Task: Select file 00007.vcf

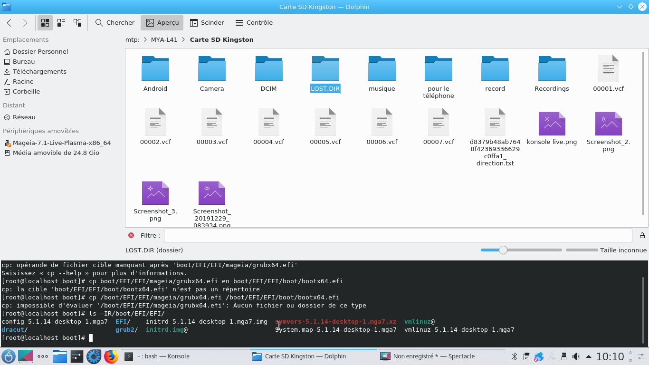Action: (x=439, y=127)
